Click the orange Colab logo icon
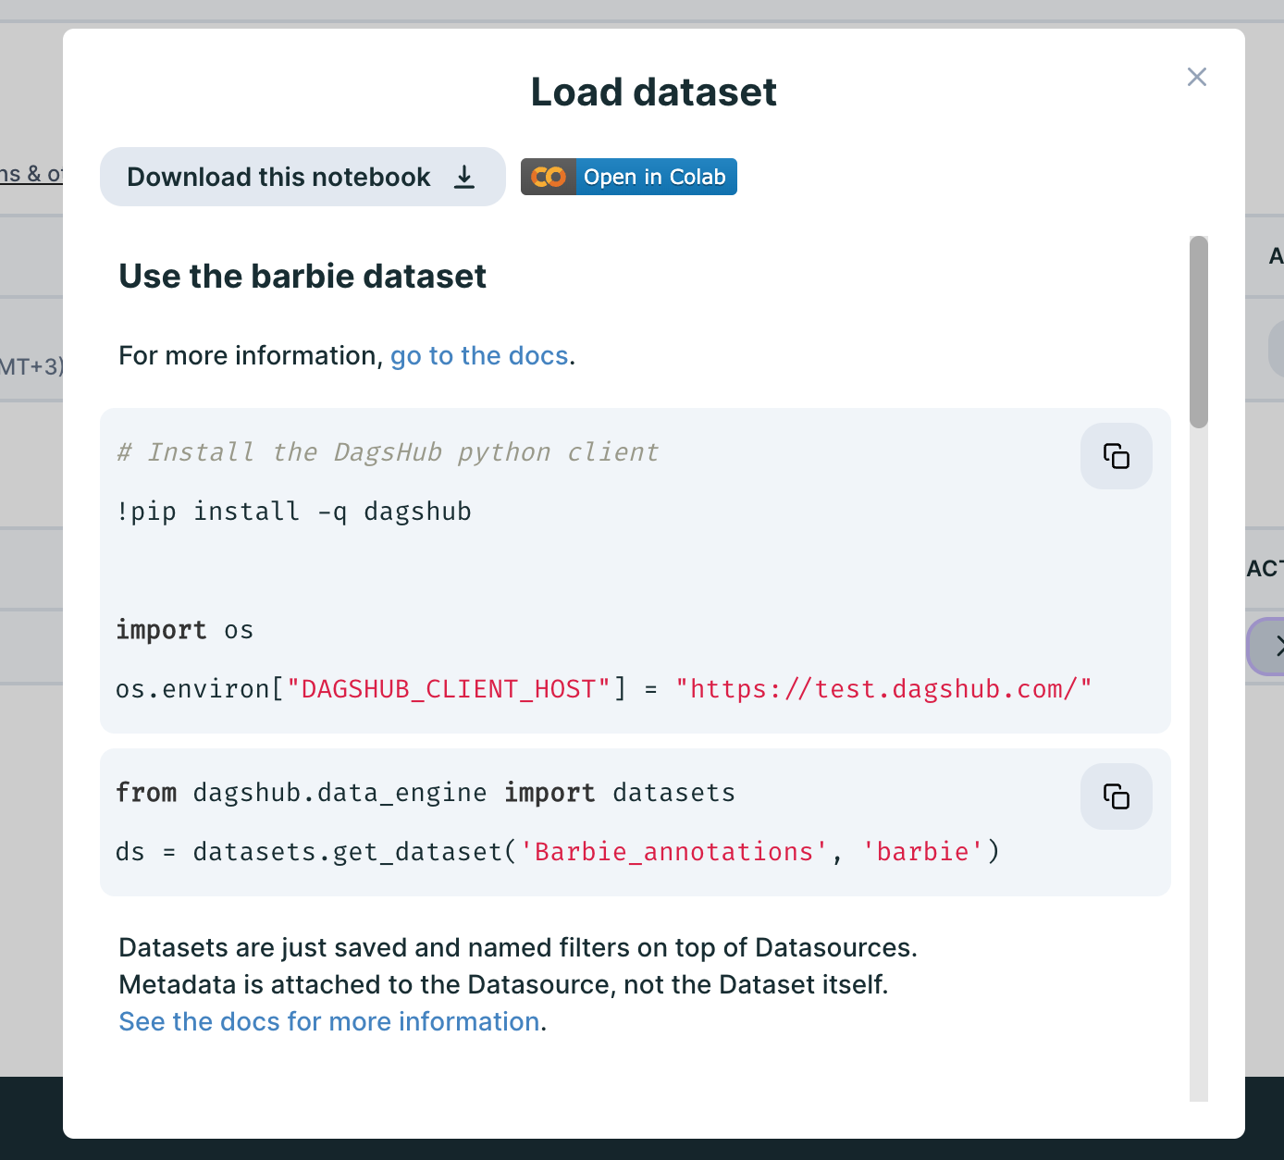Screen dimensions: 1284x1160 [x=548, y=177]
